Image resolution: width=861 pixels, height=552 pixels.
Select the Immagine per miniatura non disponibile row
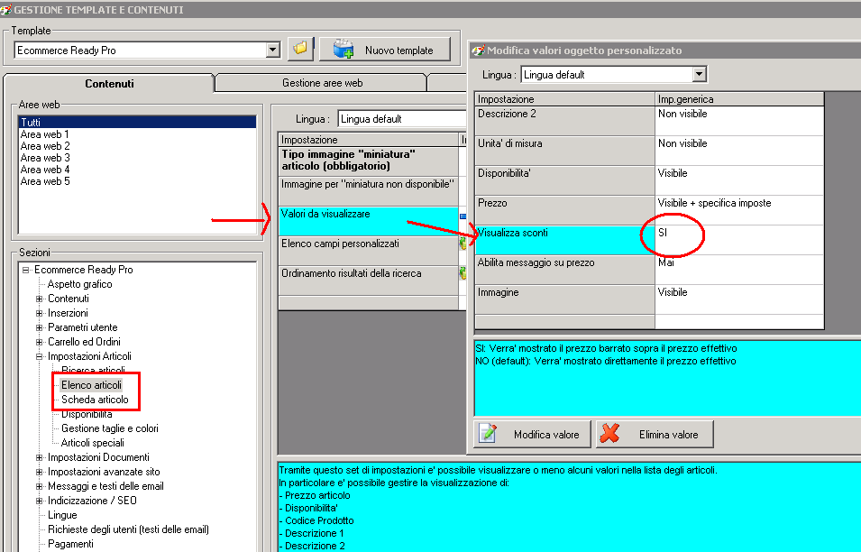[369, 190]
